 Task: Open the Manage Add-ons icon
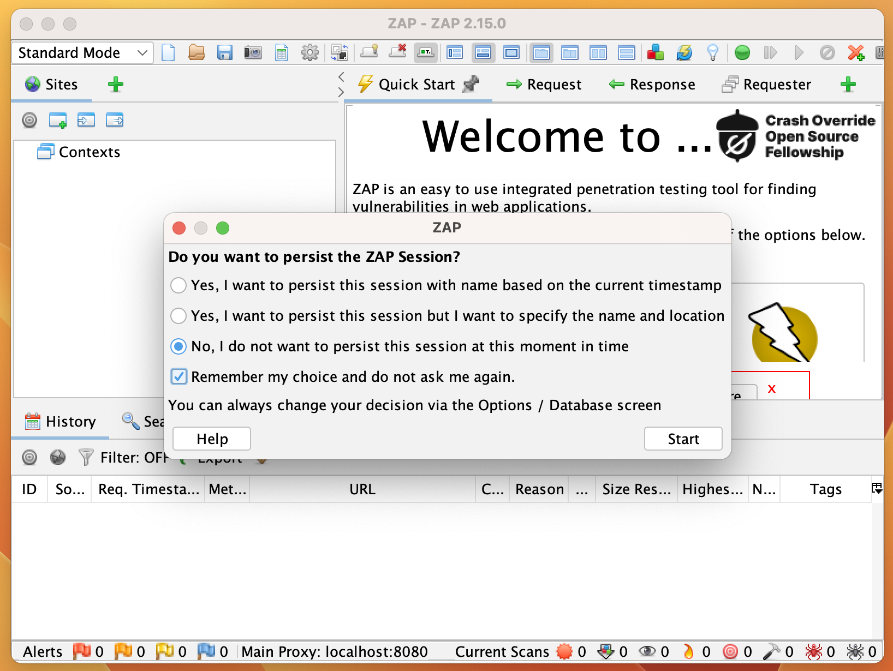tap(656, 53)
